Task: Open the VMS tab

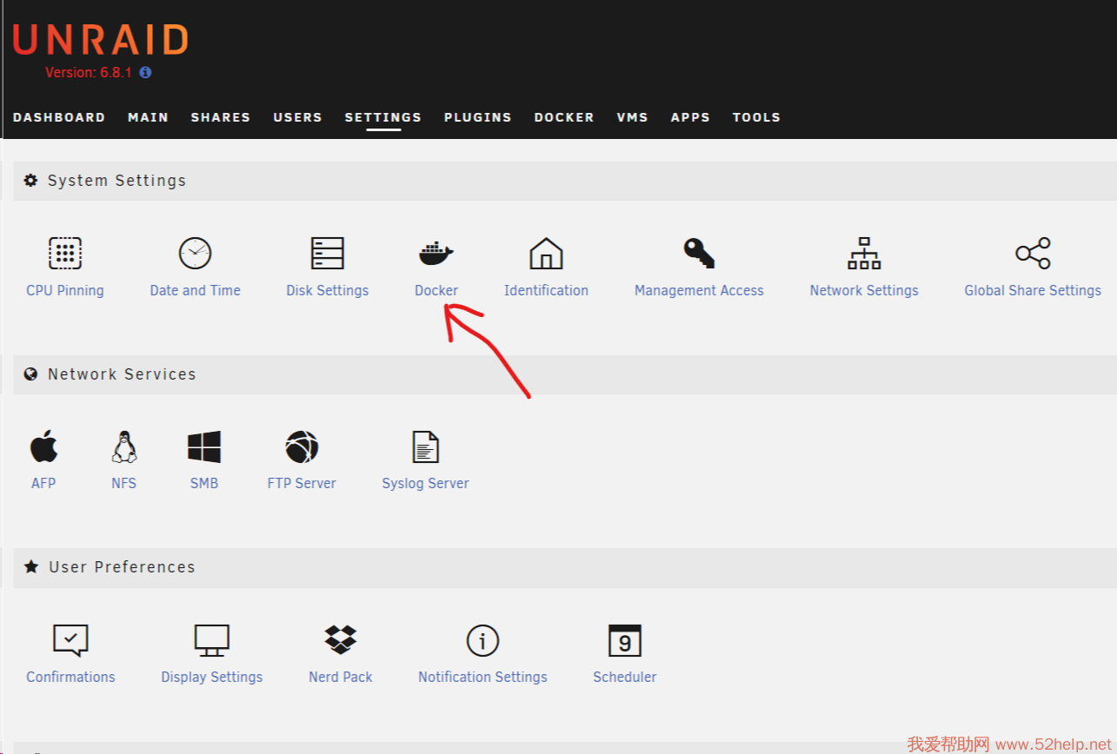Action: pos(632,117)
